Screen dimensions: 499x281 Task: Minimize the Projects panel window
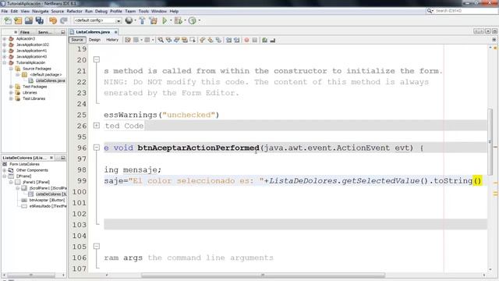(x=62, y=32)
